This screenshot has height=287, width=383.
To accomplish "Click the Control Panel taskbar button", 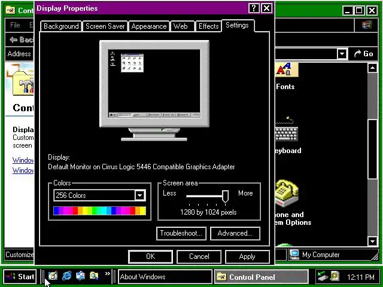I will [261, 276].
